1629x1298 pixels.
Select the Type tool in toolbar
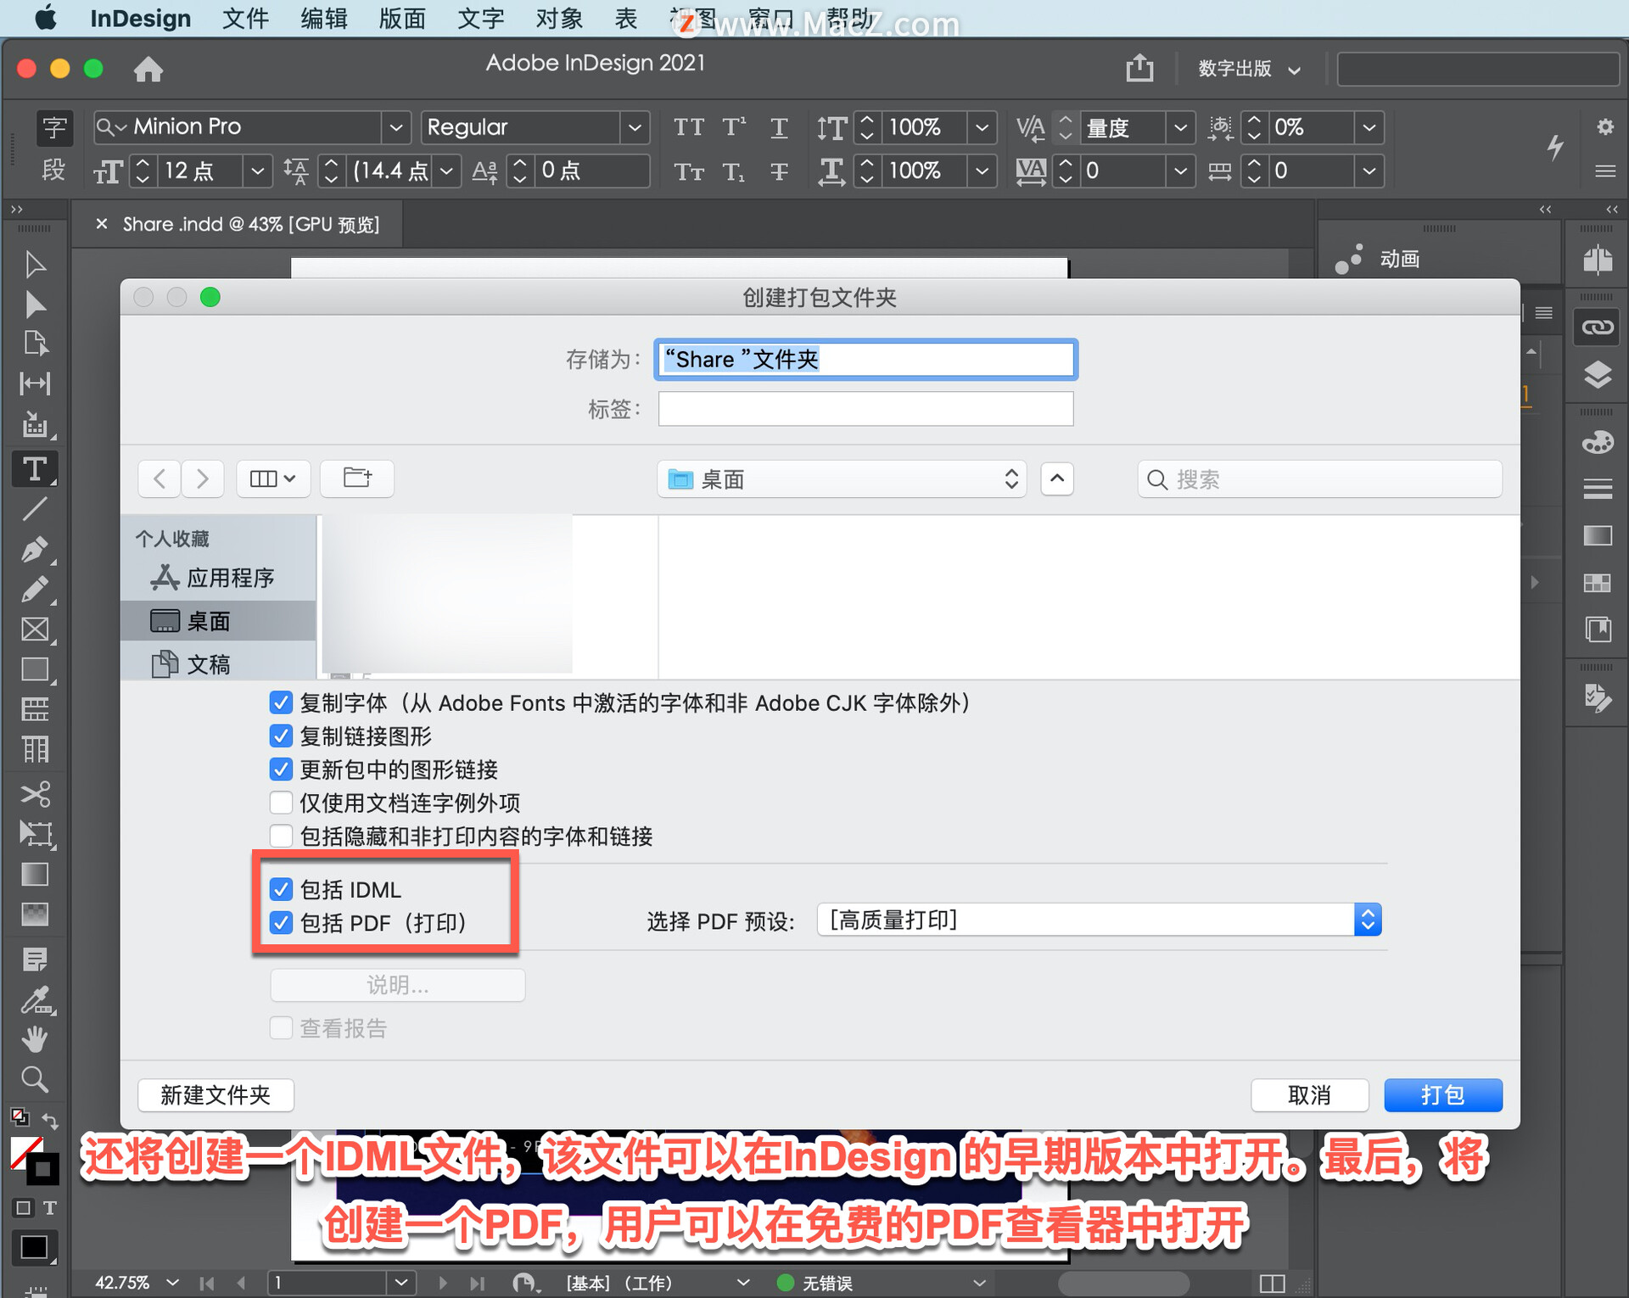[x=35, y=469]
